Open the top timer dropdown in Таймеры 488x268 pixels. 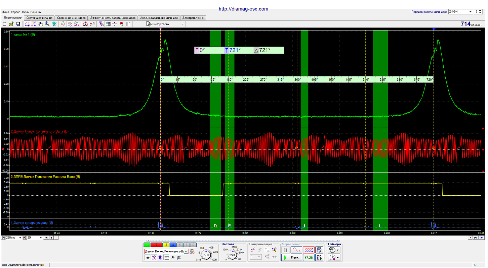pos(334,250)
